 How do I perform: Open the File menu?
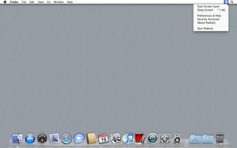point(24,2)
